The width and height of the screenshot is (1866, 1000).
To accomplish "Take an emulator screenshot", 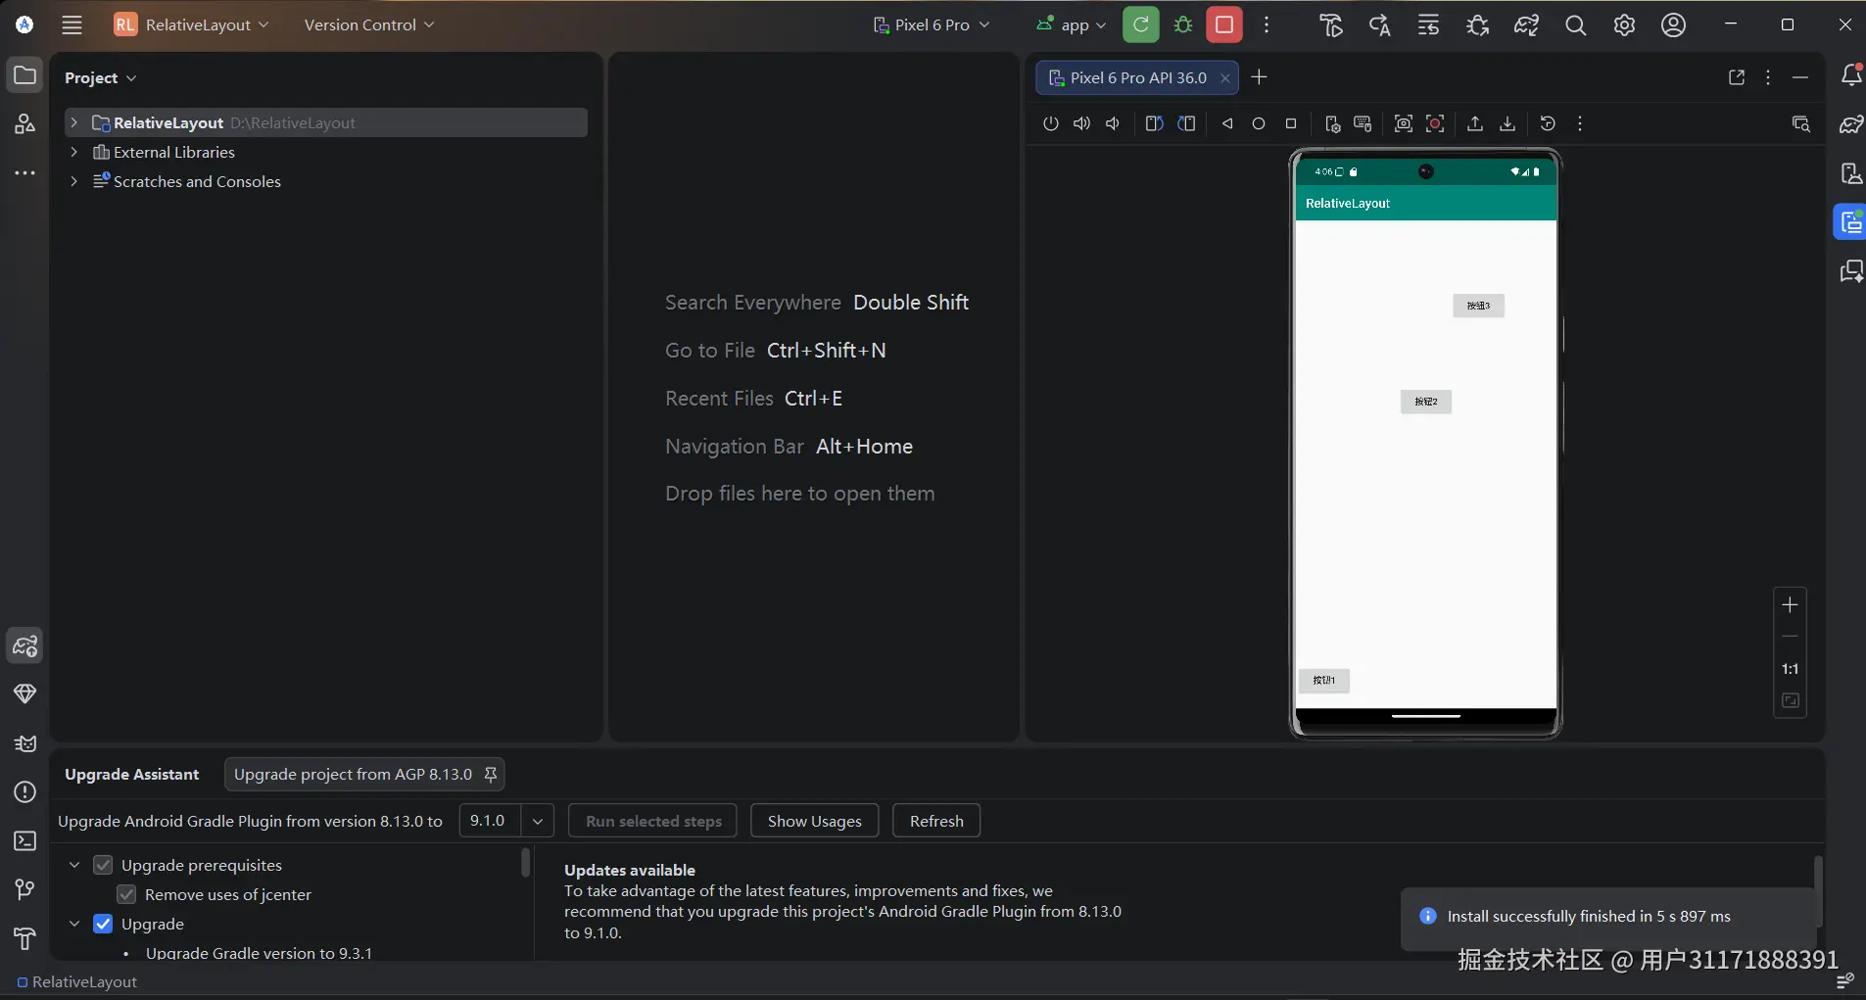I will click(1403, 123).
